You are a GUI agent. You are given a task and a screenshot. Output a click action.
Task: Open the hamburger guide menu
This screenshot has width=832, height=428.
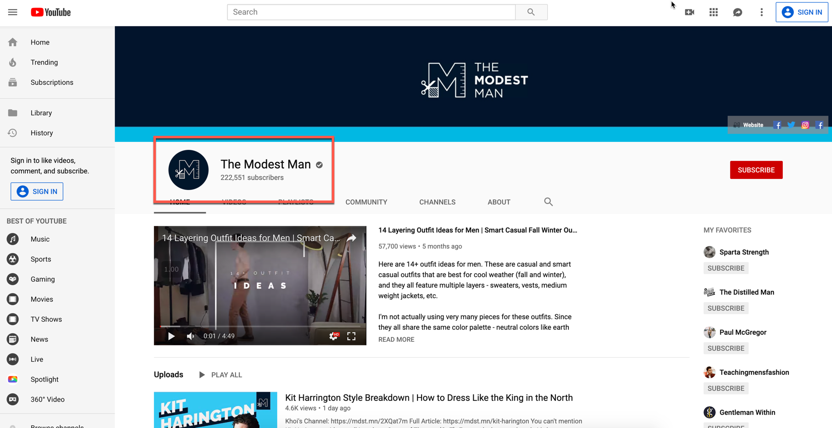coord(13,12)
